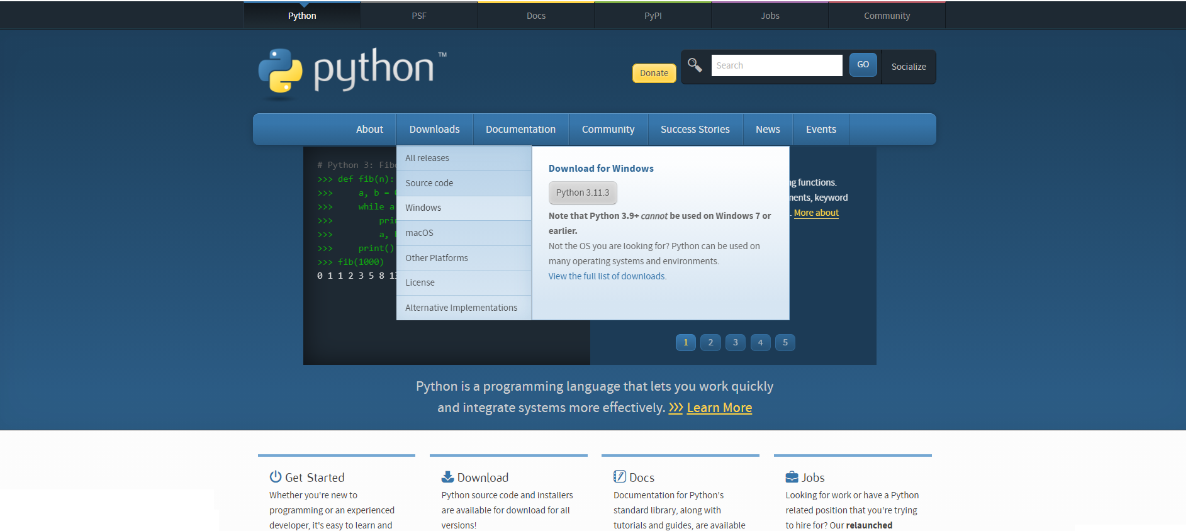Open the Community tab in the top bar

pos(887,16)
